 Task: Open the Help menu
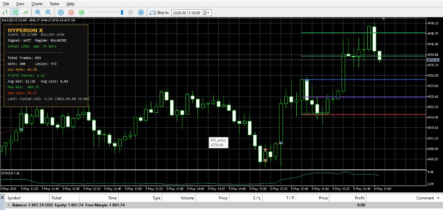[70, 4]
